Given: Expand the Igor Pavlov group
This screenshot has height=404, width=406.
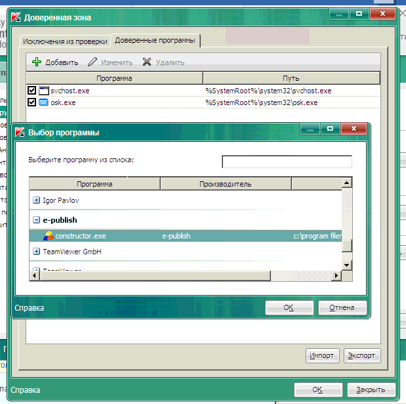Looking at the screenshot, I should click(x=37, y=200).
